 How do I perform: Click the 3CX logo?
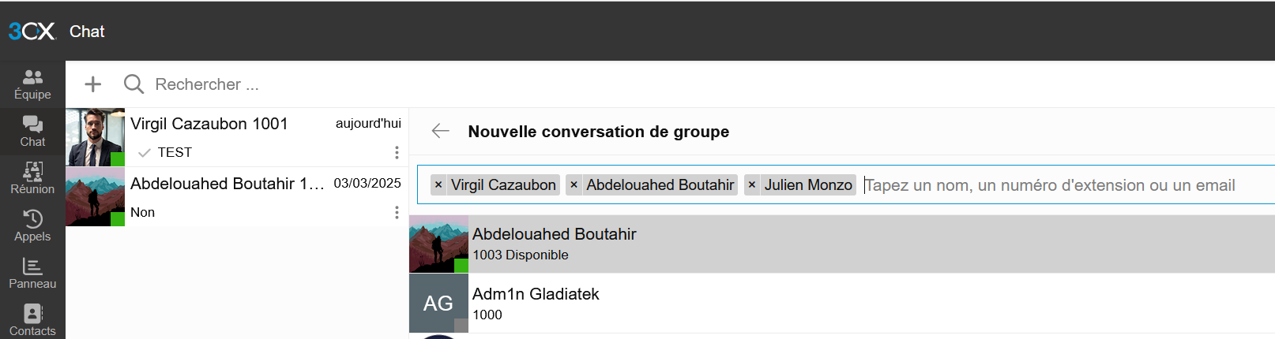32,32
